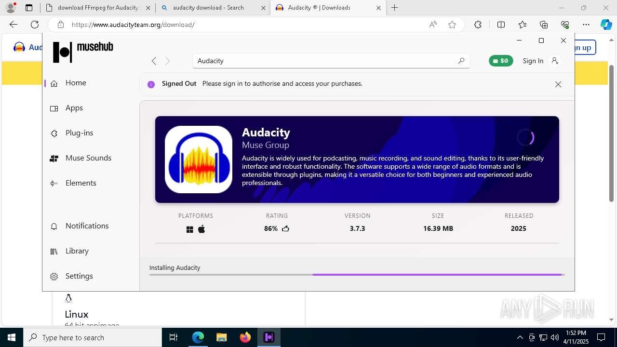The width and height of the screenshot is (617, 347).
Task: Click the browser page vertical scrollbar
Action: tap(611, 133)
